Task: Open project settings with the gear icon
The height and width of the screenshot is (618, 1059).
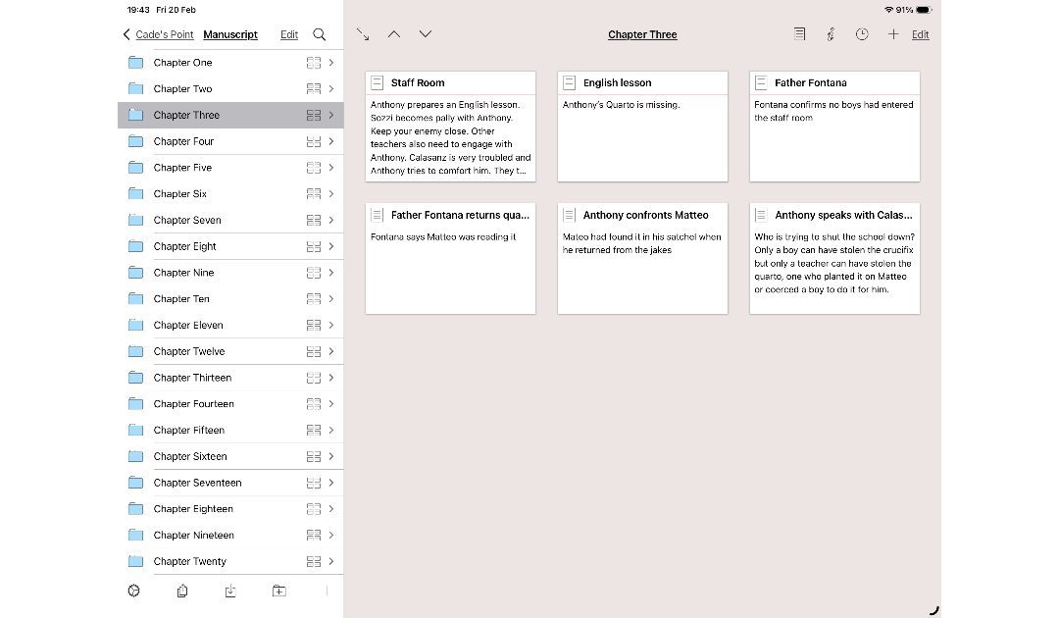Action: [133, 591]
